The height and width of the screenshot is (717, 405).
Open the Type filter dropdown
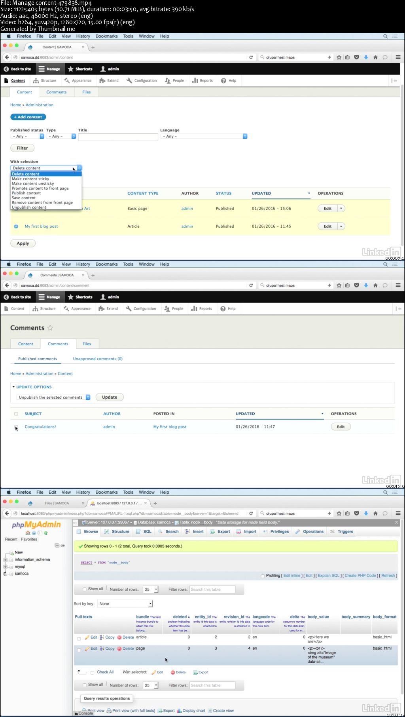(61, 136)
